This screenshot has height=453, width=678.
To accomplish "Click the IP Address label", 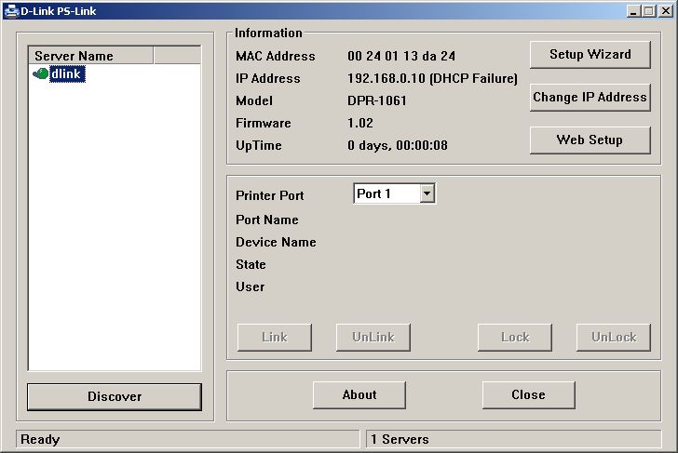I will coord(267,78).
